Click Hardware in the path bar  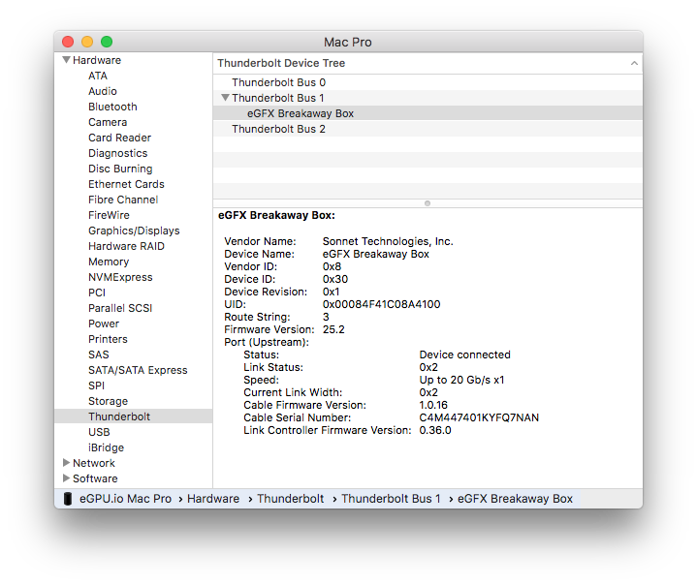pos(213,499)
